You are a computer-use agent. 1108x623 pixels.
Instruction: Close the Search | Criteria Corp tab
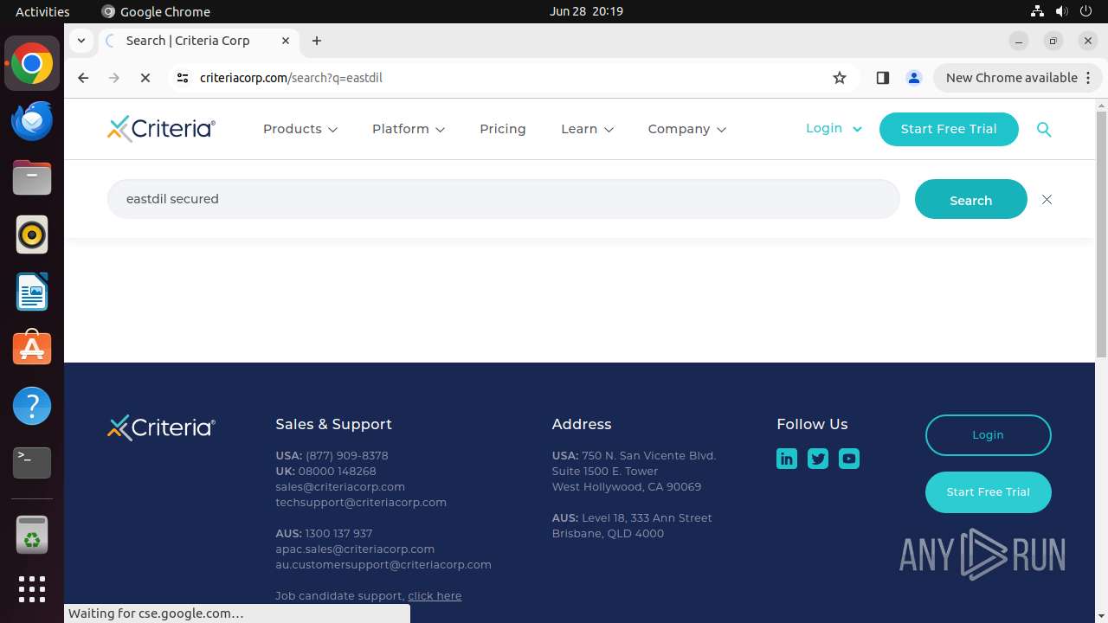click(286, 41)
